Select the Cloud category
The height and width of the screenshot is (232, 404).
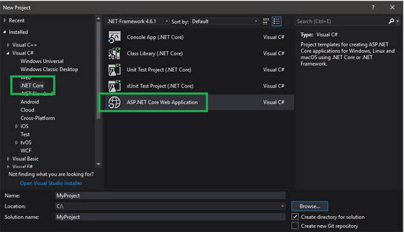coord(27,110)
